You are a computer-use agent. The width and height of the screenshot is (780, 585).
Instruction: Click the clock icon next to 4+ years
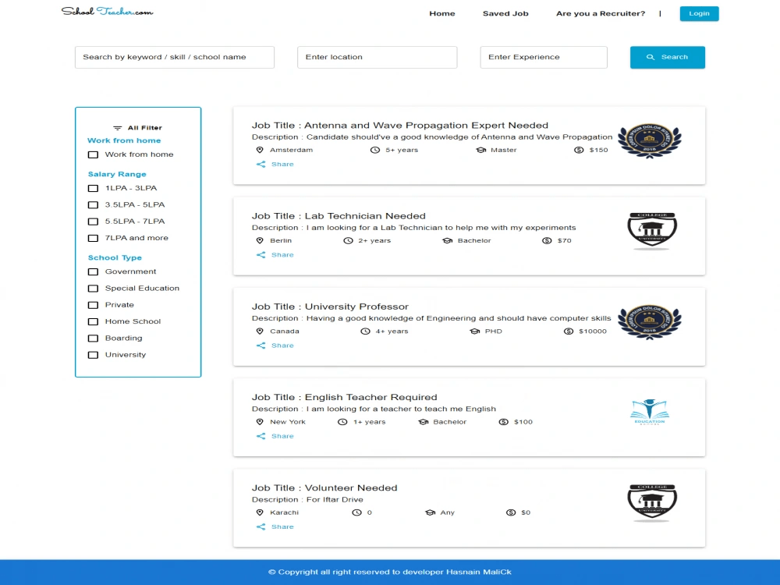click(x=365, y=331)
